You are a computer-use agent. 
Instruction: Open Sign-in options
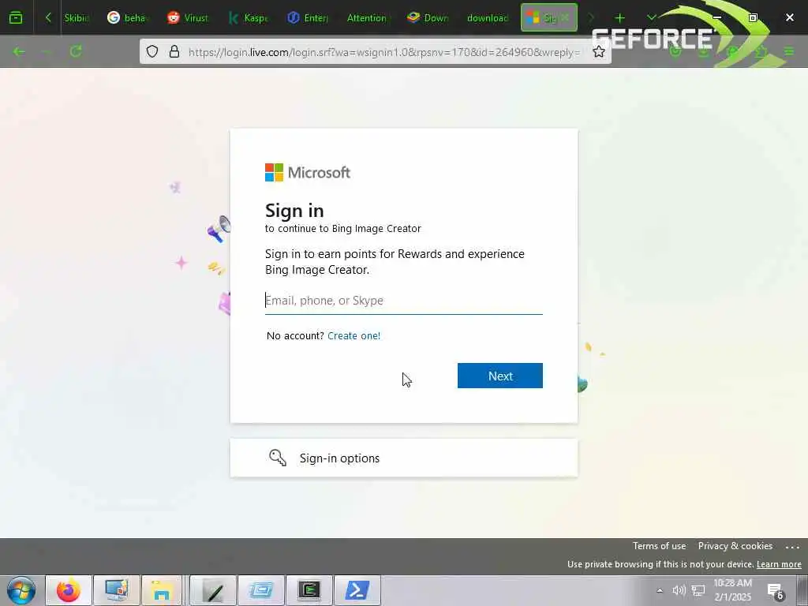pos(403,458)
